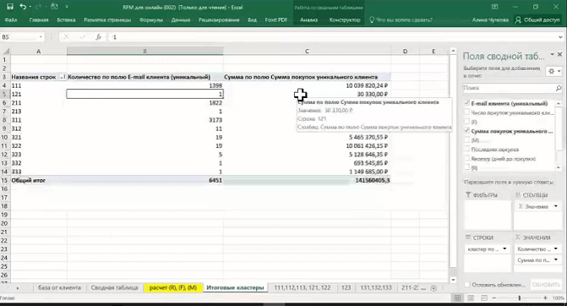Click the zoom out minus icon
The height and width of the screenshot is (306, 567).
point(494,298)
